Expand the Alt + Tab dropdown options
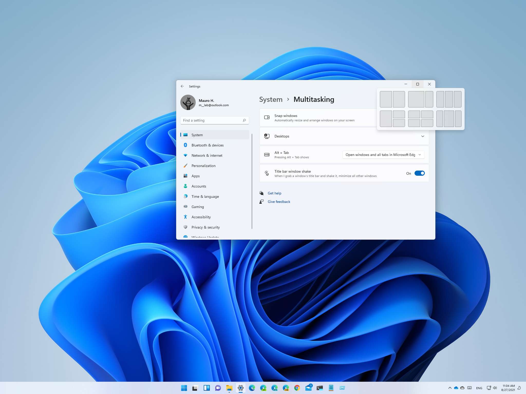 [420, 154]
